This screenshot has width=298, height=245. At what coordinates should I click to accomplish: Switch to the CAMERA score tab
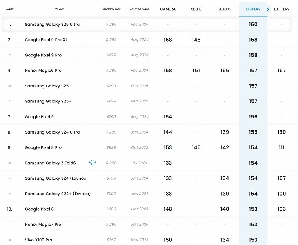pos(168,9)
